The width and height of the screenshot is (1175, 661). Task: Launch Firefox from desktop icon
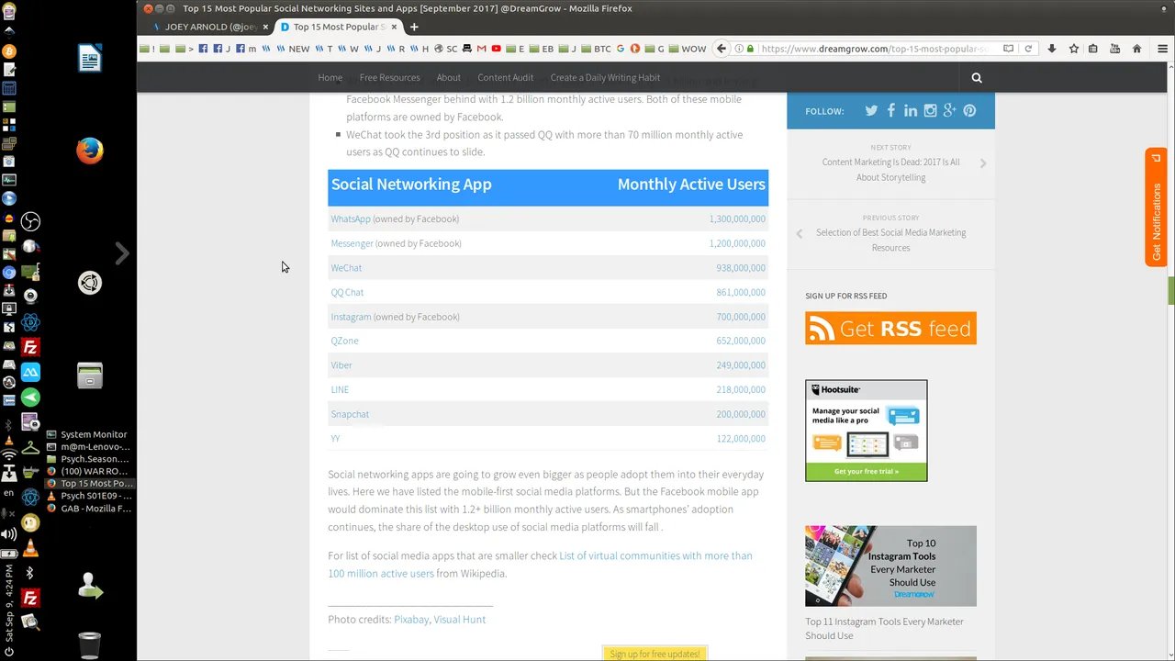click(90, 151)
